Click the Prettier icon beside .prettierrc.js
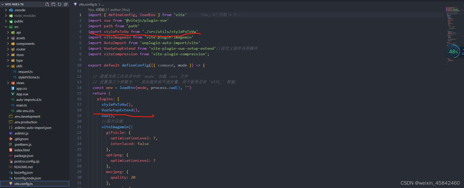 pos(11,145)
